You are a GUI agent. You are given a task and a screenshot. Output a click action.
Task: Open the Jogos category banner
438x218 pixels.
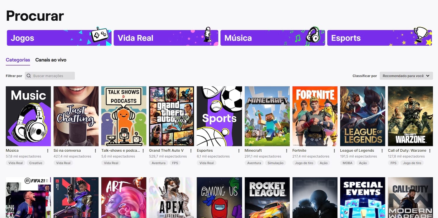[59, 38]
